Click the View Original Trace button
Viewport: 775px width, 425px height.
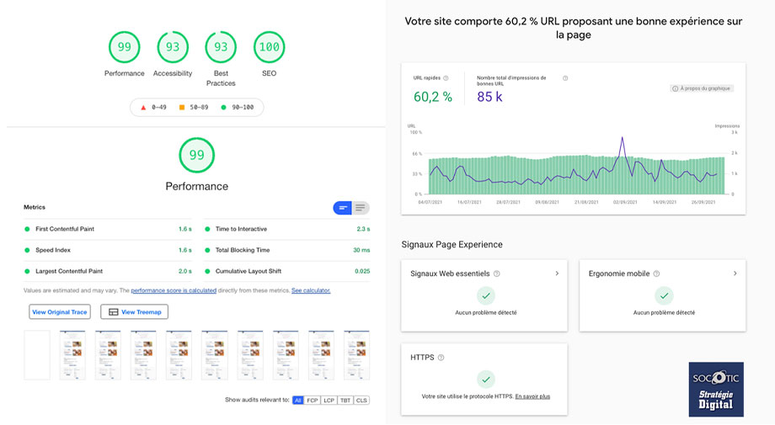point(60,312)
